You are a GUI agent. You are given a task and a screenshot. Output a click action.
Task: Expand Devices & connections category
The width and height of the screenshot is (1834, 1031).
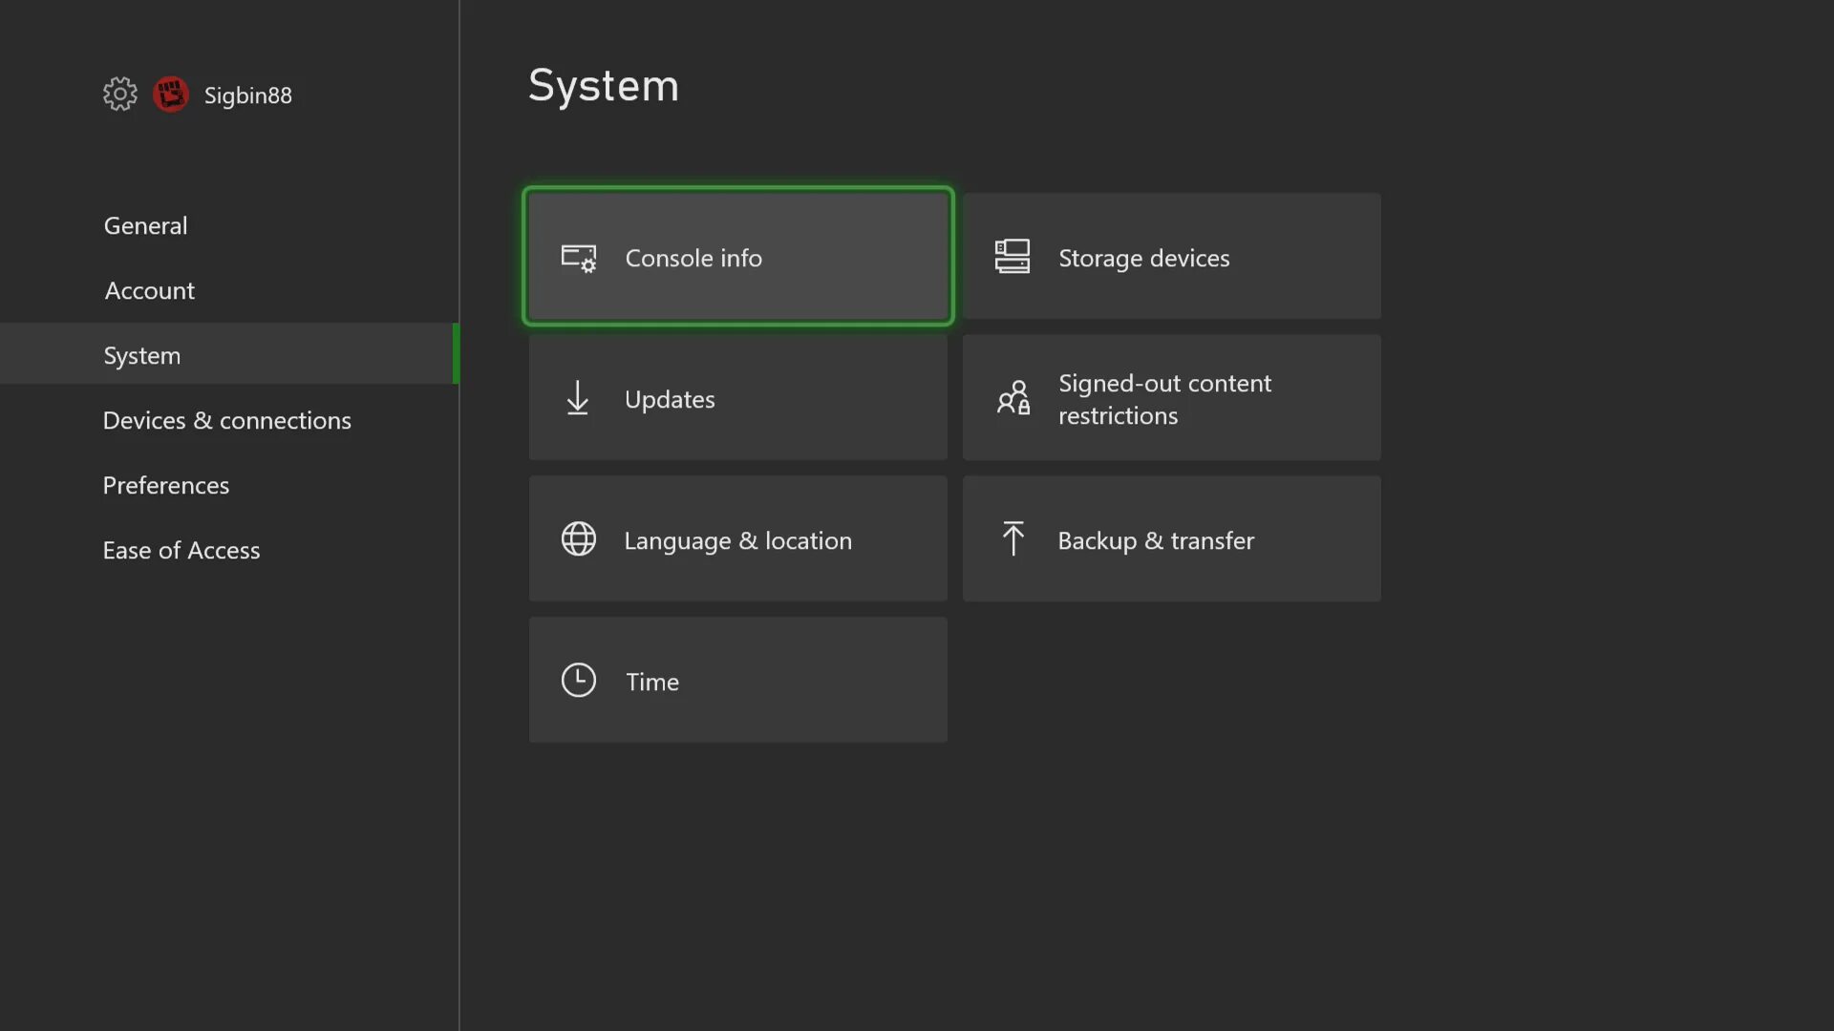point(226,419)
